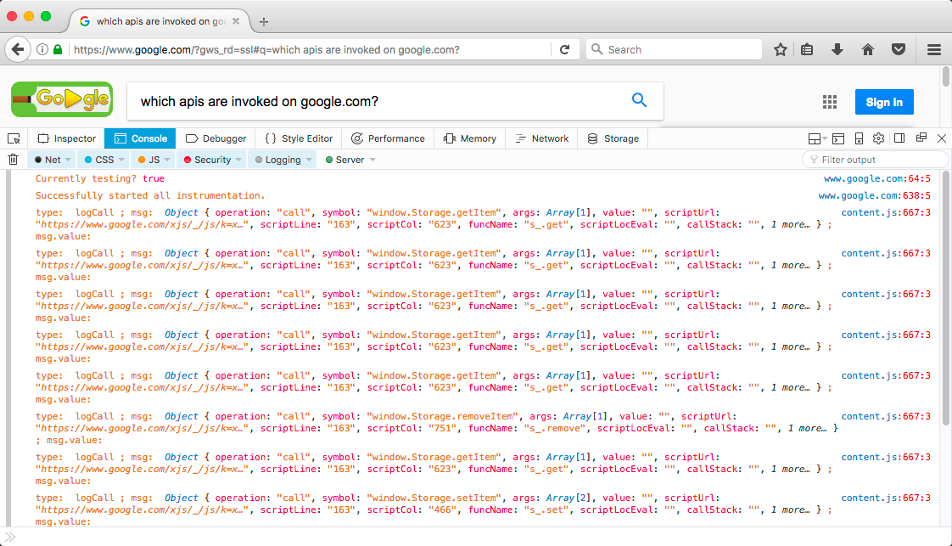The height and width of the screenshot is (546, 952).
Task: Open the Debugger tab
Action: pyautogui.click(x=216, y=138)
